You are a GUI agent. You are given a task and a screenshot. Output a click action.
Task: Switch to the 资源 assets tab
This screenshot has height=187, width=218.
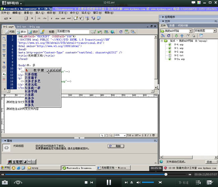coord(172,26)
